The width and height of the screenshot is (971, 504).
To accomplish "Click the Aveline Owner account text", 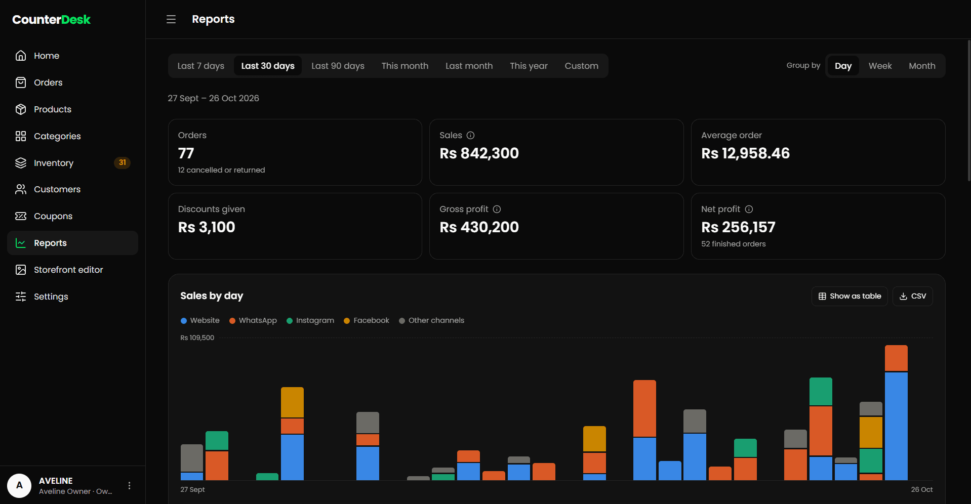I will click(75, 491).
